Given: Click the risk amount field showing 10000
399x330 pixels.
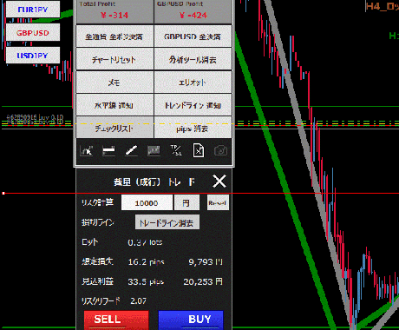Looking at the screenshot, I should point(147,202).
